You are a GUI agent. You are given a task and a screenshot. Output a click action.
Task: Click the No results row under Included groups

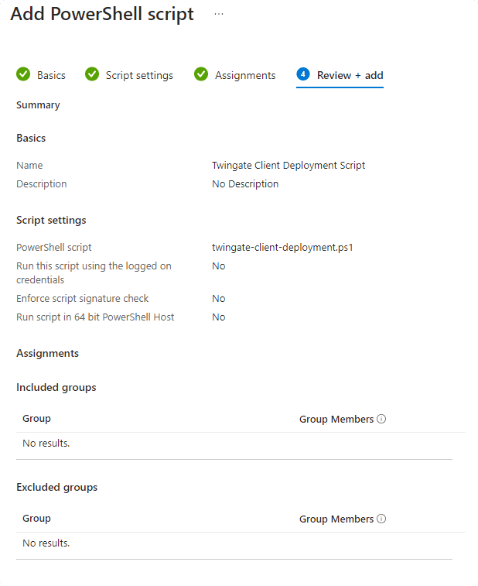click(46, 444)
